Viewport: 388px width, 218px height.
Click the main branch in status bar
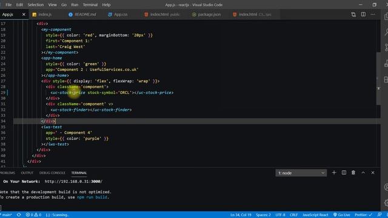tap(7, 215)
